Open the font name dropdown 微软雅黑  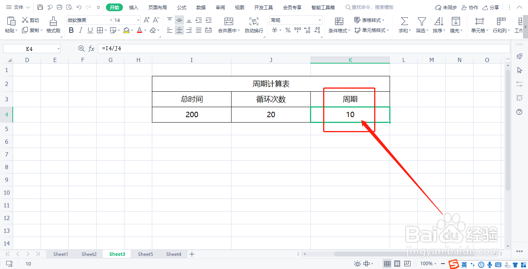pyautogui.click(x=89, y=20)
